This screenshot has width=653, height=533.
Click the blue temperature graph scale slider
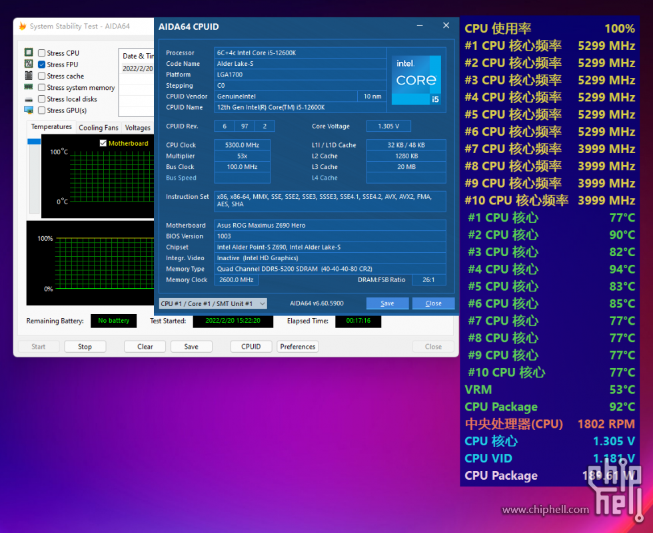(x=34, y=142)
